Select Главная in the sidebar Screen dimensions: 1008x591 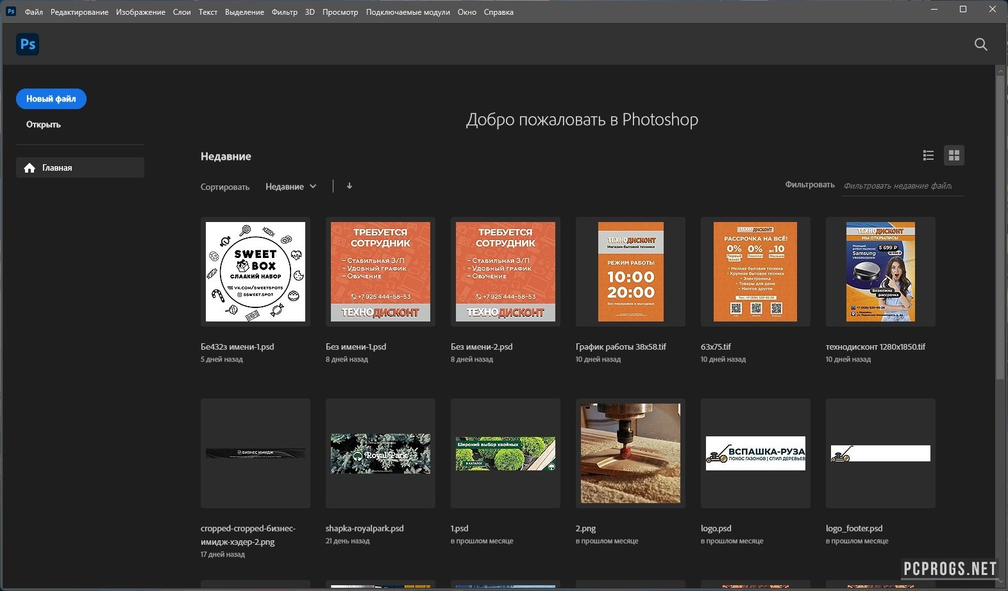pos(80,167)
